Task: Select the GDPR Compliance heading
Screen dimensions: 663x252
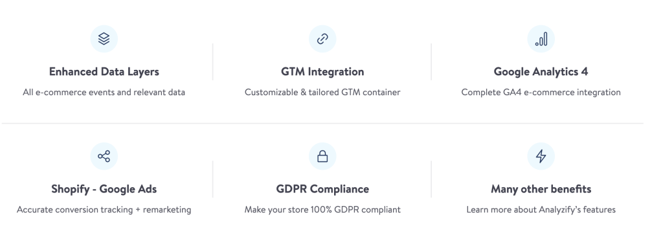Action: click(322, 189)
